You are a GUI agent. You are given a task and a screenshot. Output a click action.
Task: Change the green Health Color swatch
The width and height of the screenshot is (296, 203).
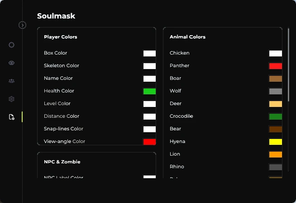click(x=149, y=91)
